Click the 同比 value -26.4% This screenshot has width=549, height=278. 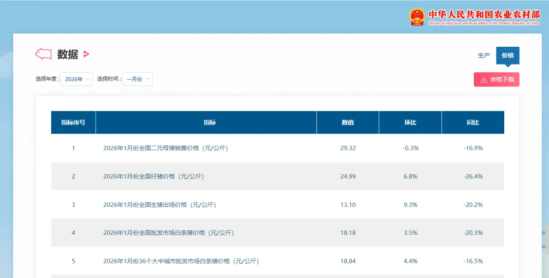coord(473,176)
